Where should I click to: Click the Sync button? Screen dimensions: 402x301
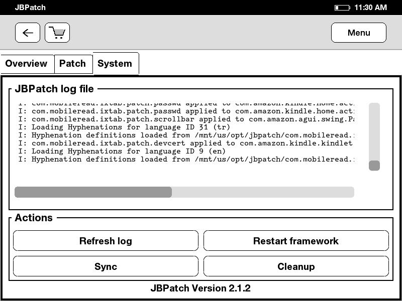(x=106, y=266)
